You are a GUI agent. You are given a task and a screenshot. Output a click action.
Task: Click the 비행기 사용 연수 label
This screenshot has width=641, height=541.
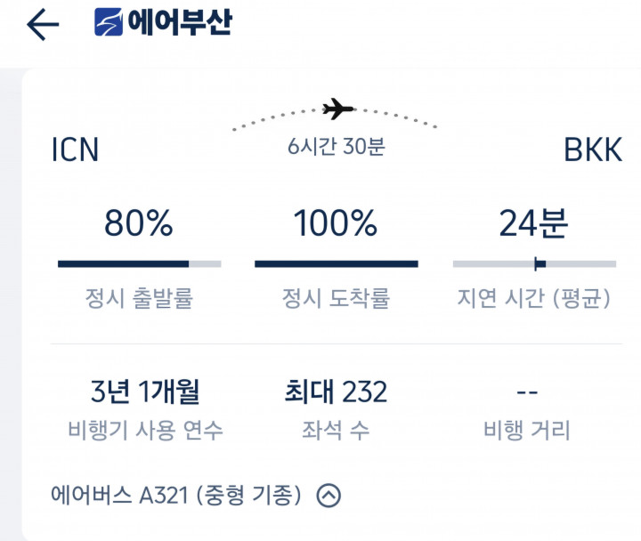(145, 432)
